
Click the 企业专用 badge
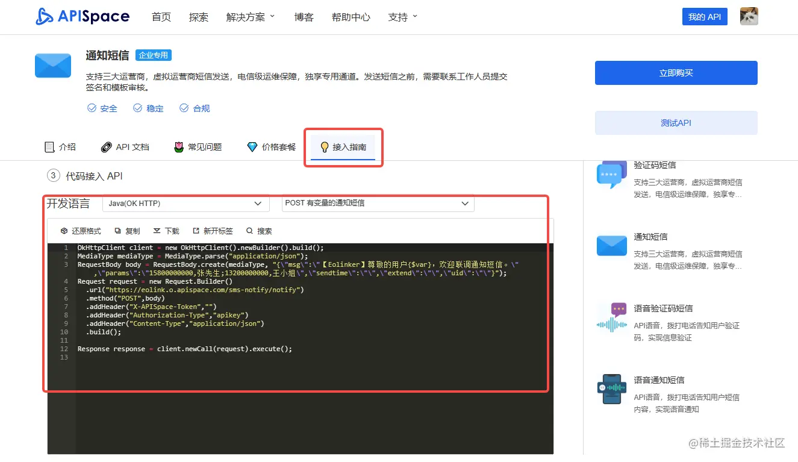[x=154, y=55]
